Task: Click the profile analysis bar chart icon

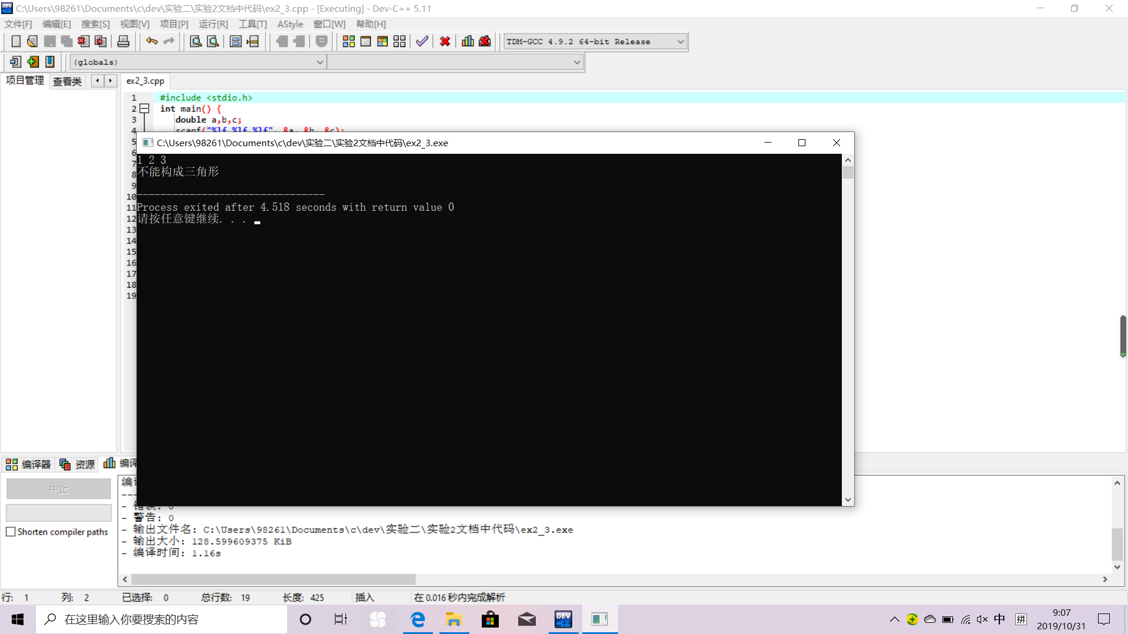Action: [x=468, y=42]
